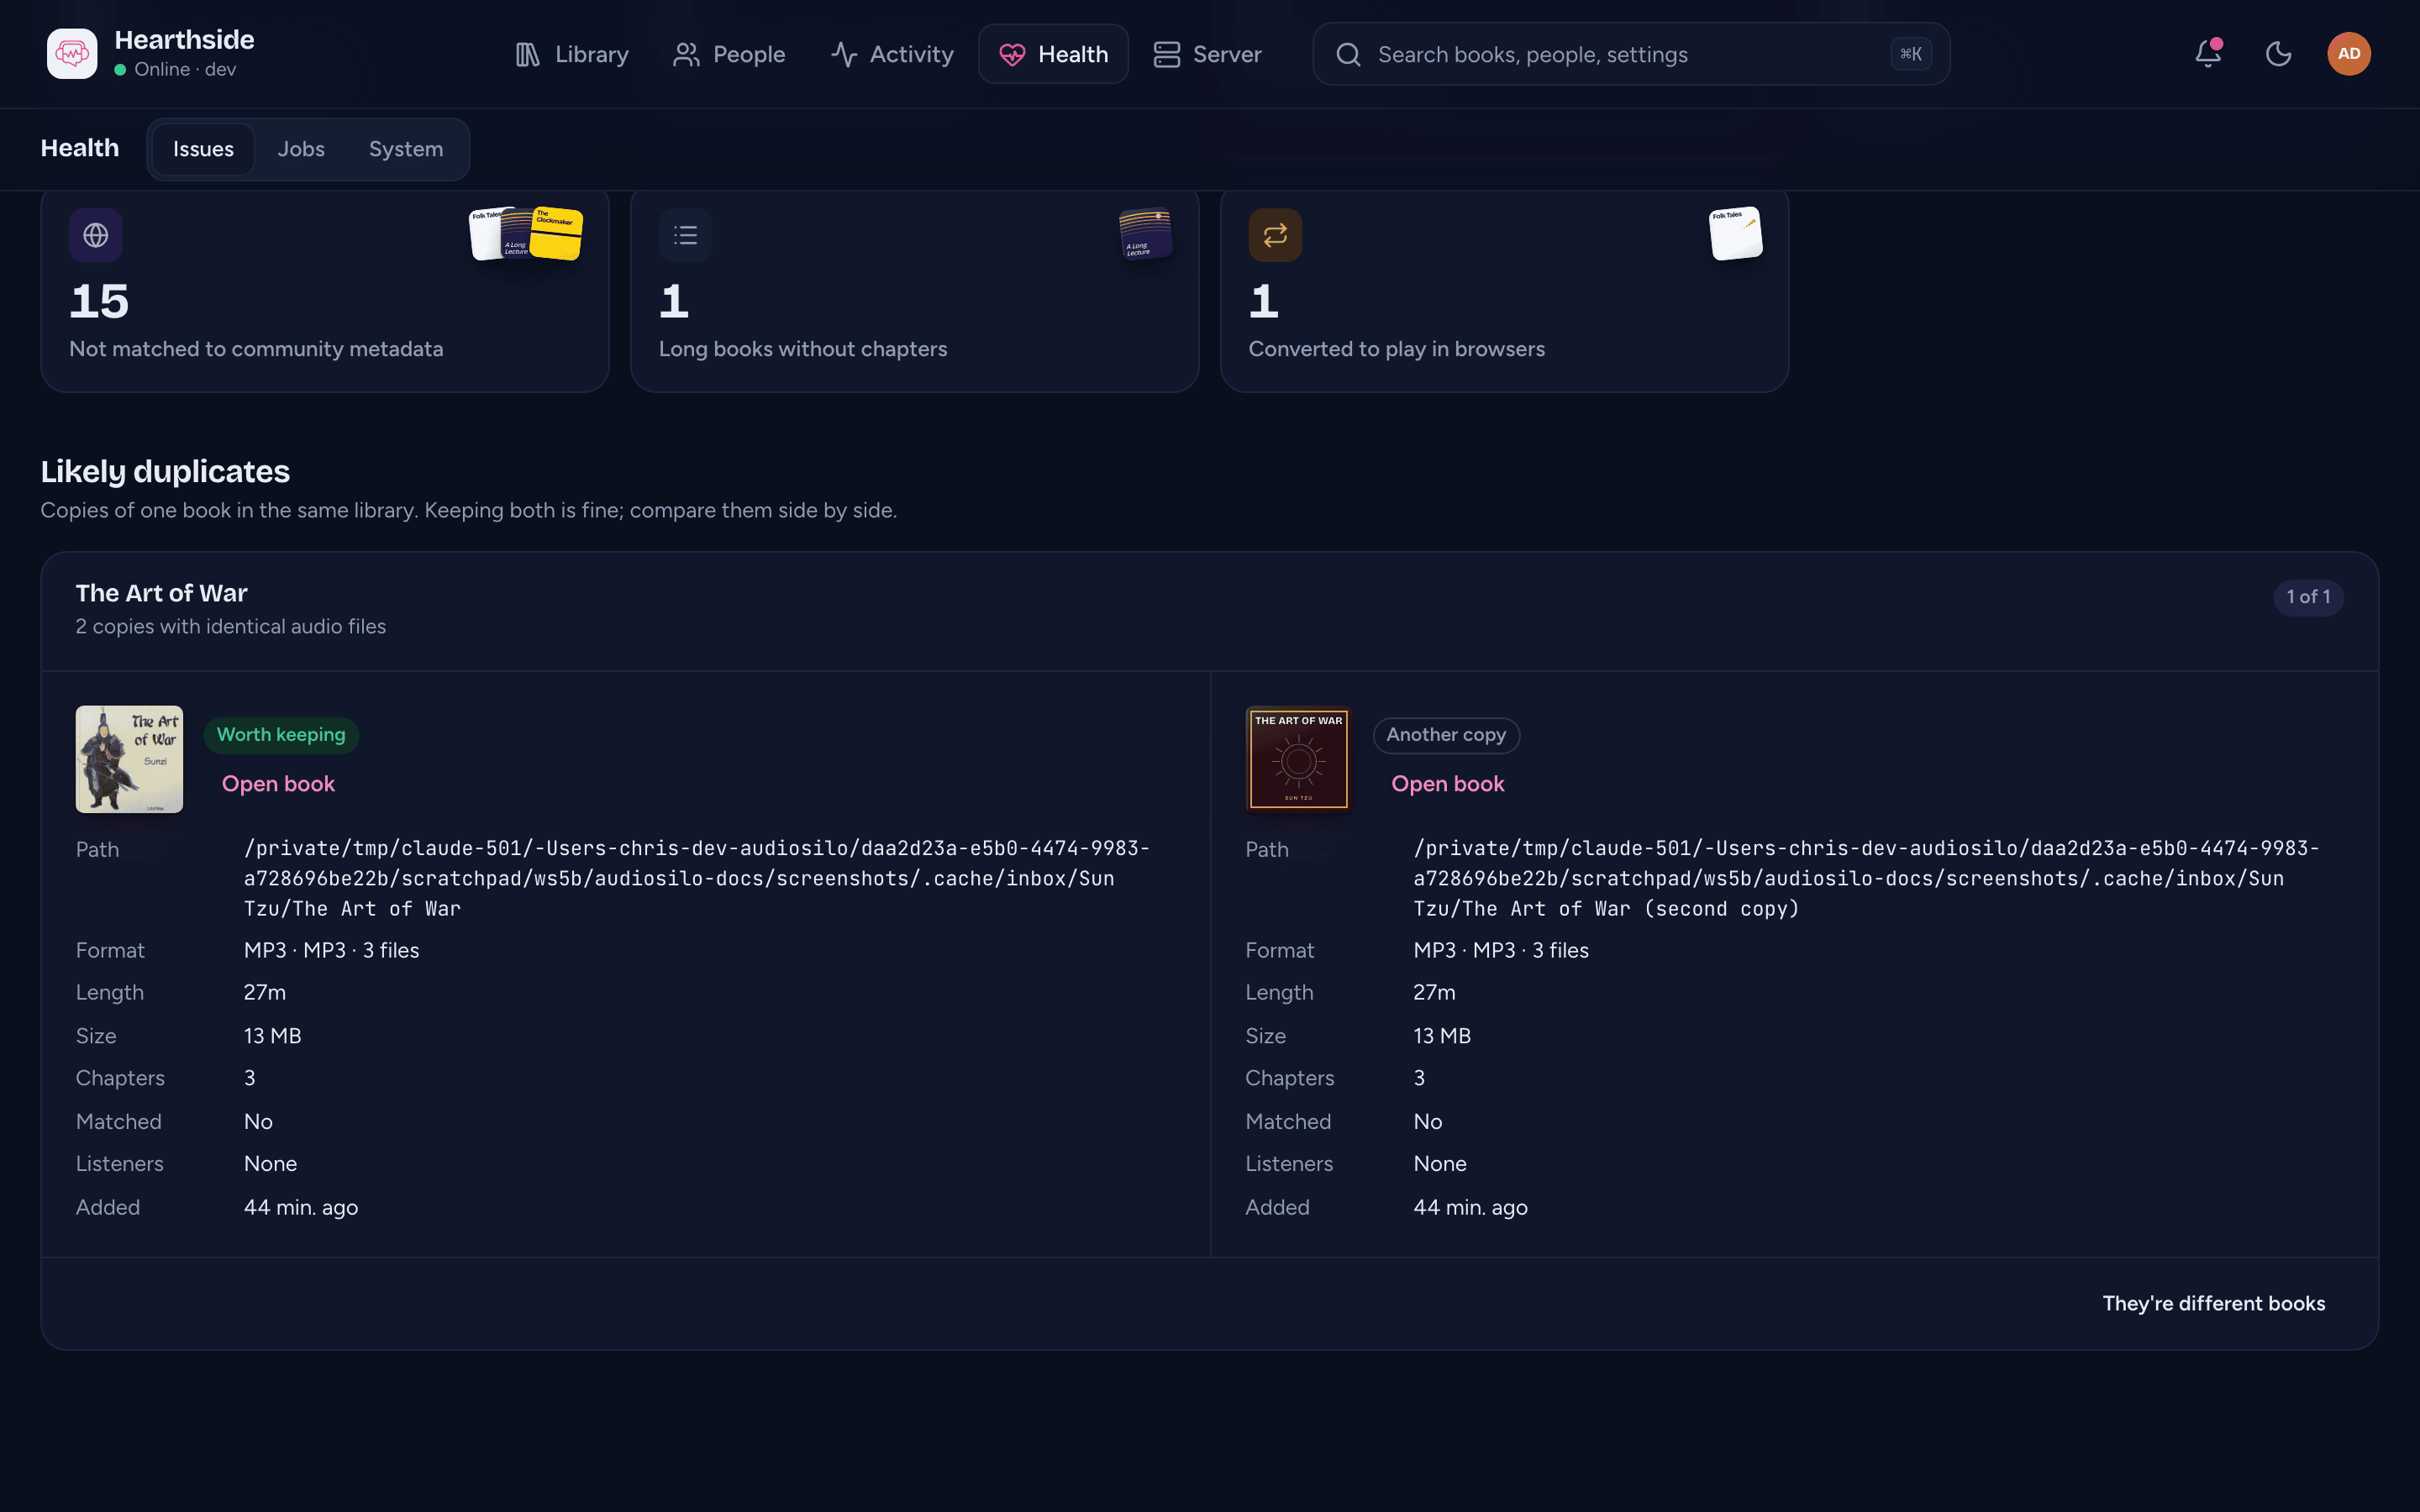Image resolution: width=2420 pixels, height=1512 pixels.
Task: Open the AD user avatar menu
Action: pyautogui.click(x=2349, y=54)
